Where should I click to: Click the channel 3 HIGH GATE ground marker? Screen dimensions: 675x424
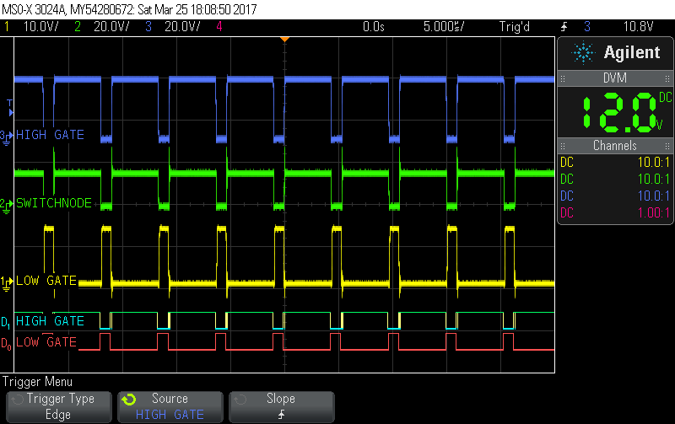(7, 135)
